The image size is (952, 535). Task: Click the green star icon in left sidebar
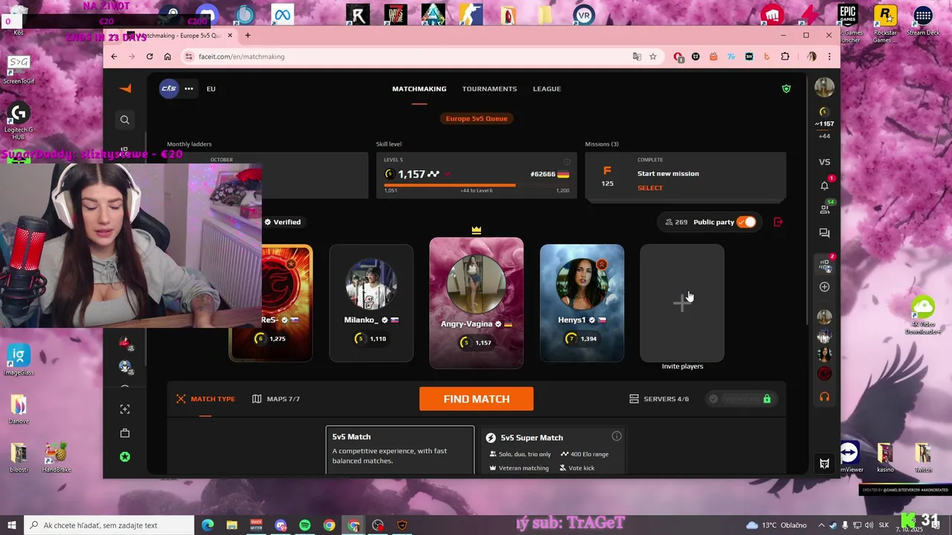pos(125,456)
